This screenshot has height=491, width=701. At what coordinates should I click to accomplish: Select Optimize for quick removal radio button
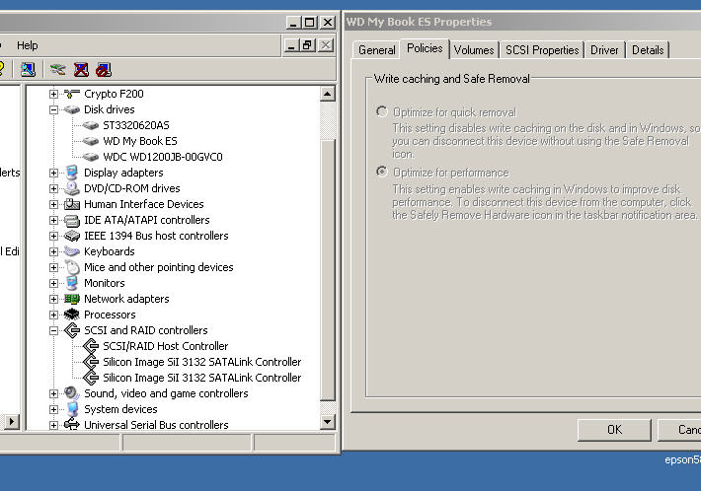tap(381, 111)
